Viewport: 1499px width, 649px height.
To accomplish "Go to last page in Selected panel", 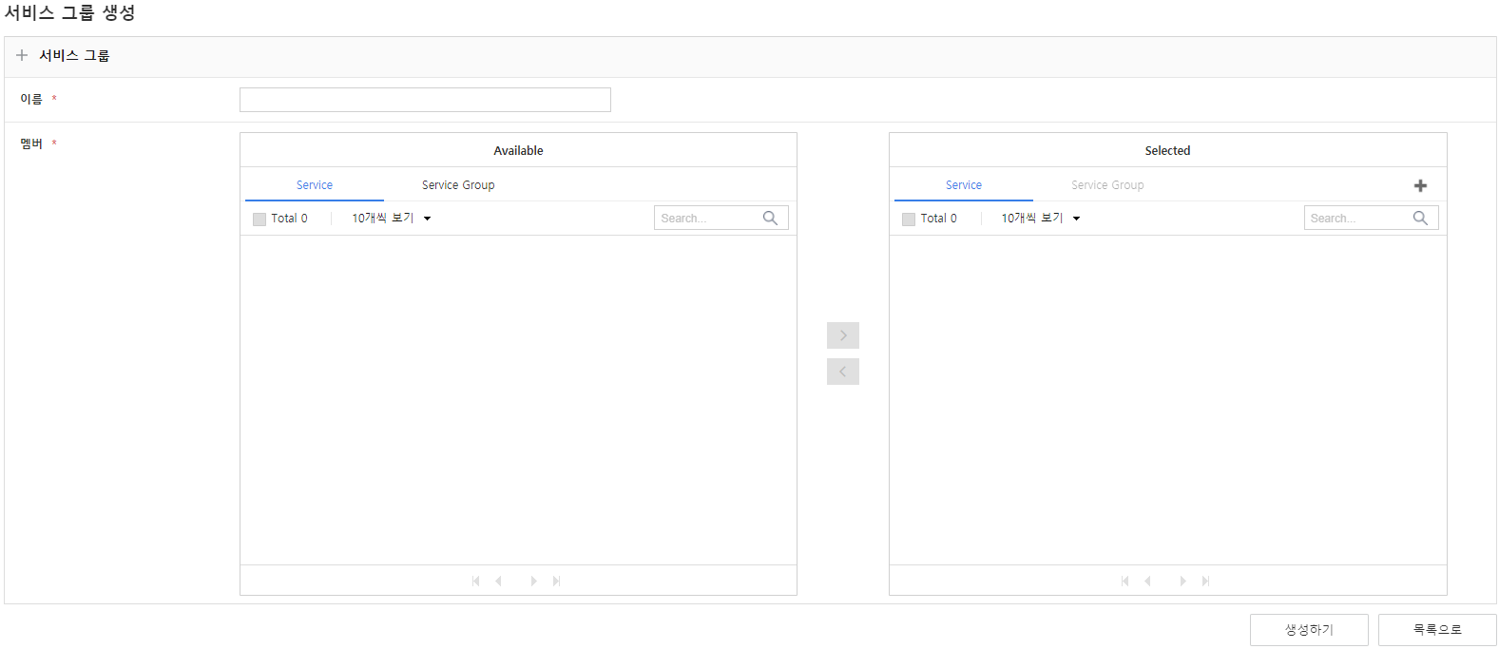I will coord(1205,581).
